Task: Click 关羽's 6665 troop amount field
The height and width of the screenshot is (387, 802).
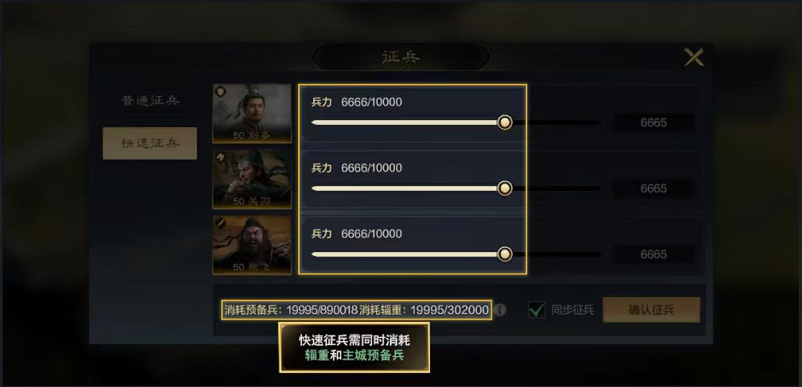Action: click(x=654, y=188)
